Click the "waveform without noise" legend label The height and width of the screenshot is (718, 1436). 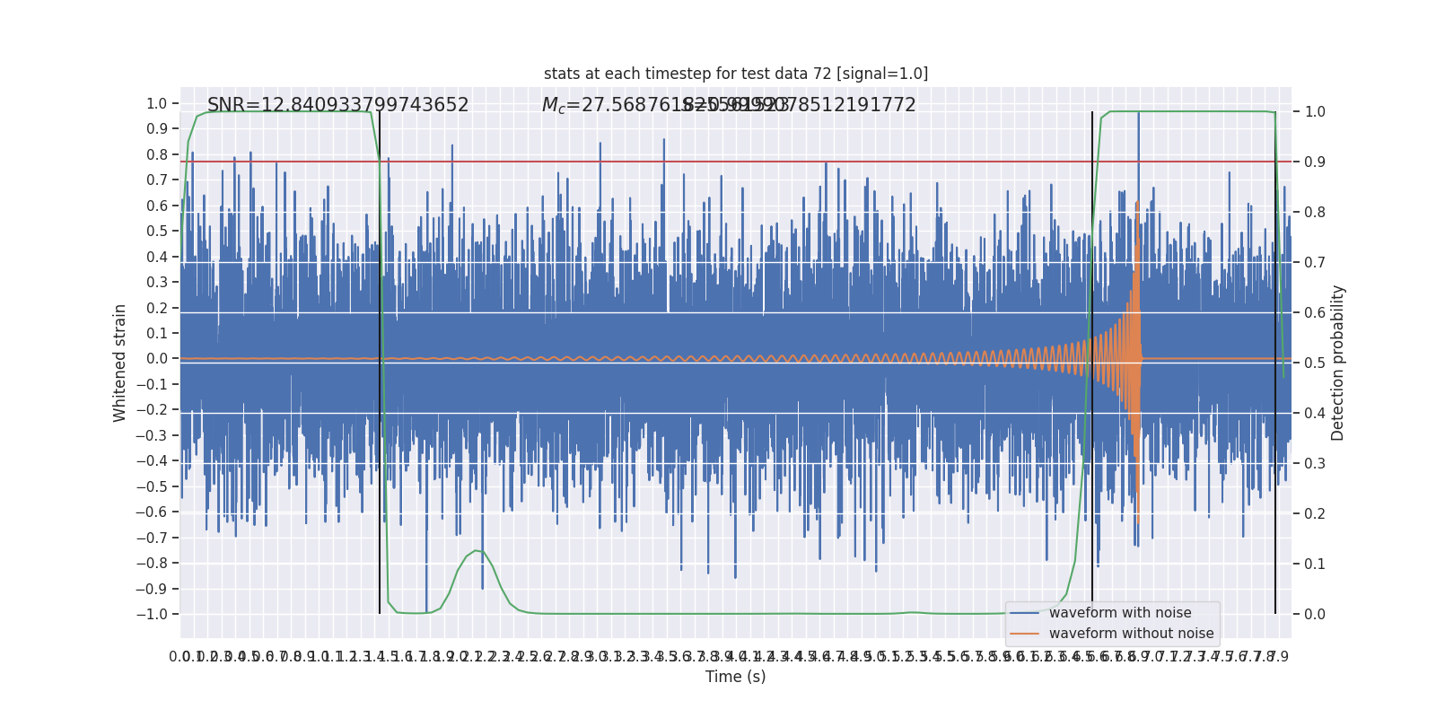click(1130, 634)
